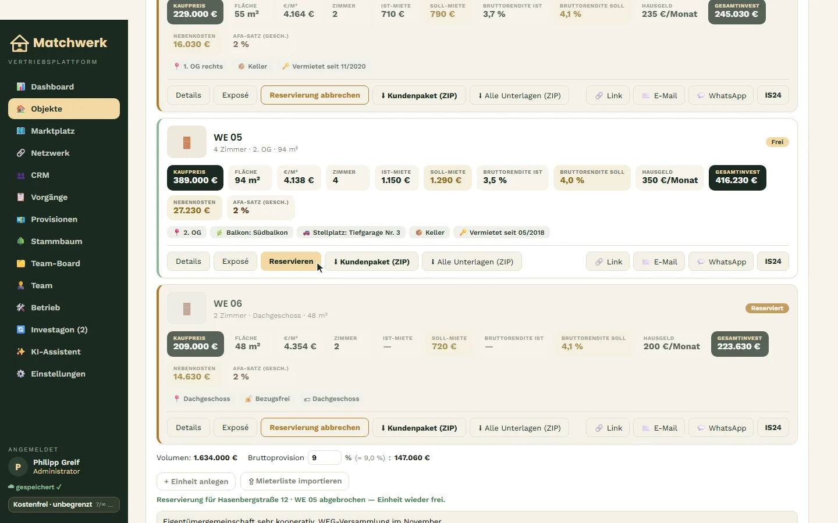Click the Bezugsfrei tag on WE 06

coord(267,399)
